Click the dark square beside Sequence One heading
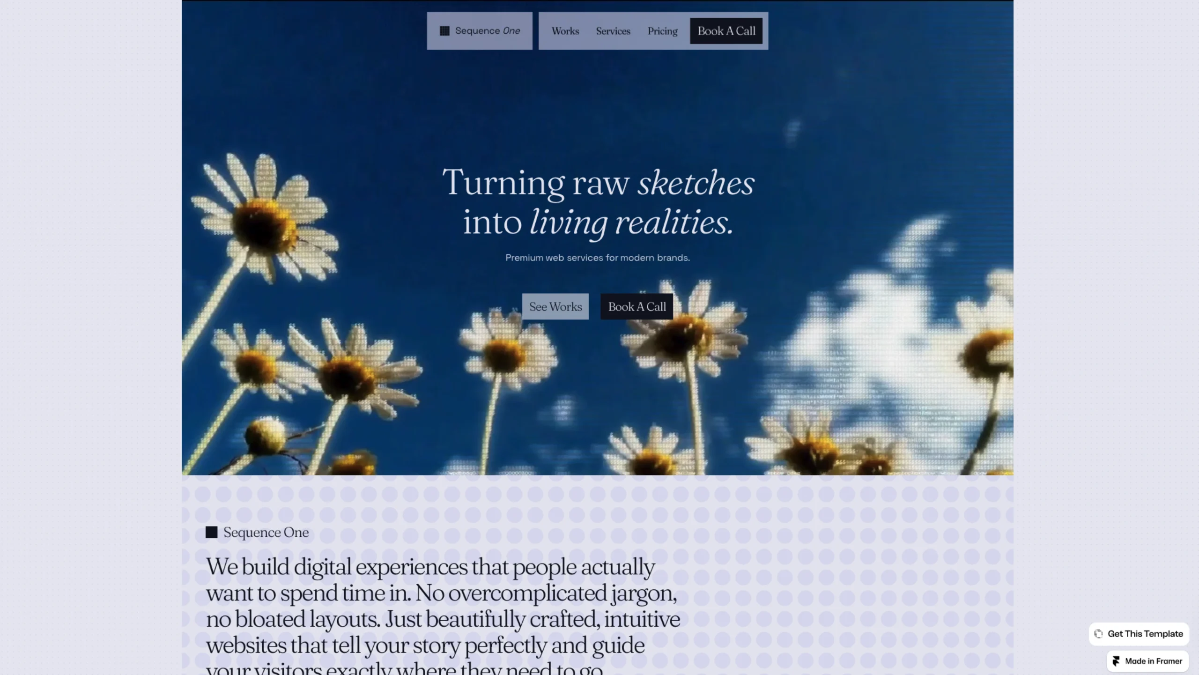This screenshot has width=1199, height=675. click(x=212, y=532)
